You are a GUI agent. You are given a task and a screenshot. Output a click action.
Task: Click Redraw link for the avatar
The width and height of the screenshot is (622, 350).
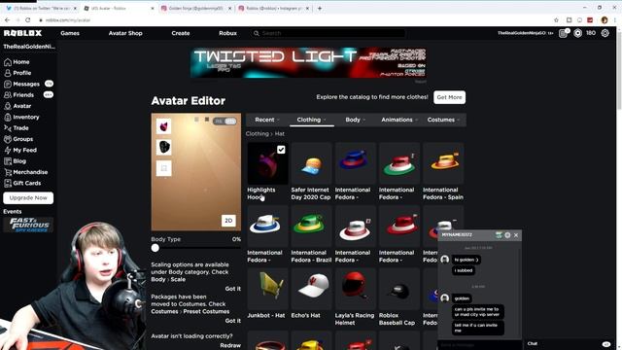coord(230,346)
